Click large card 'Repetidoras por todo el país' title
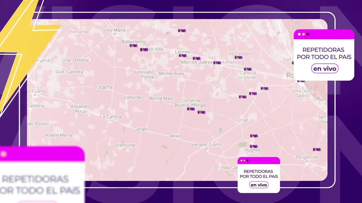The image size is (362, 203). 324,53
